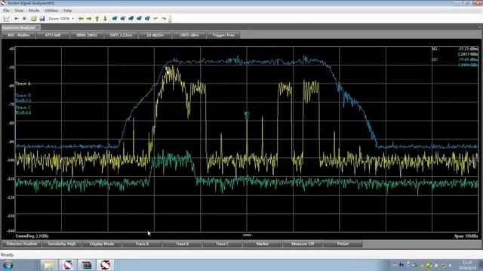
Task: Click the fifth teal marker toolbar icon
Action: (x=147, y=19)
